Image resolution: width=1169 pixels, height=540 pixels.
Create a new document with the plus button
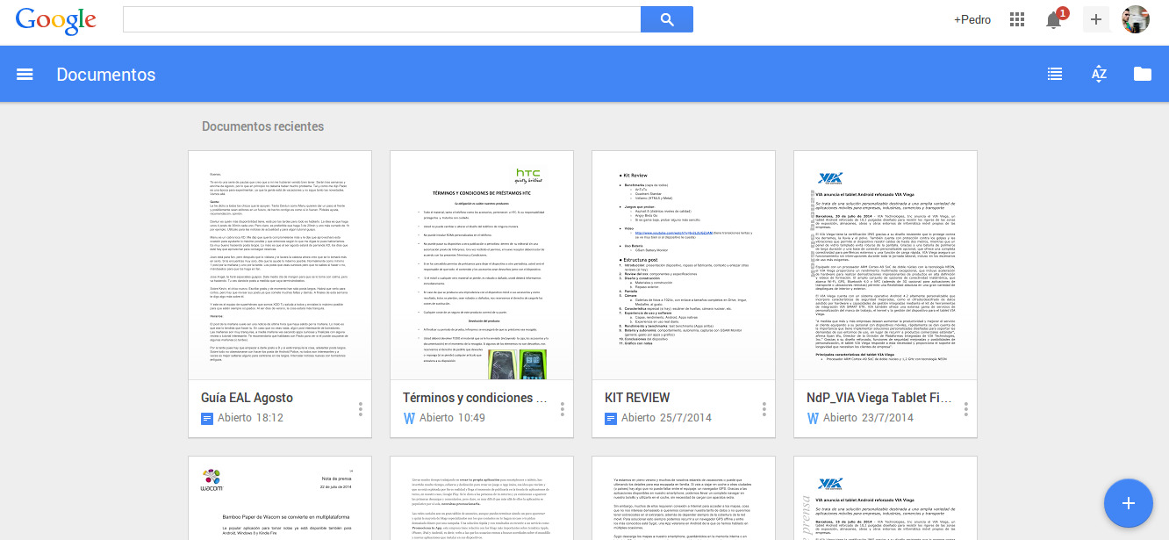1128,503
